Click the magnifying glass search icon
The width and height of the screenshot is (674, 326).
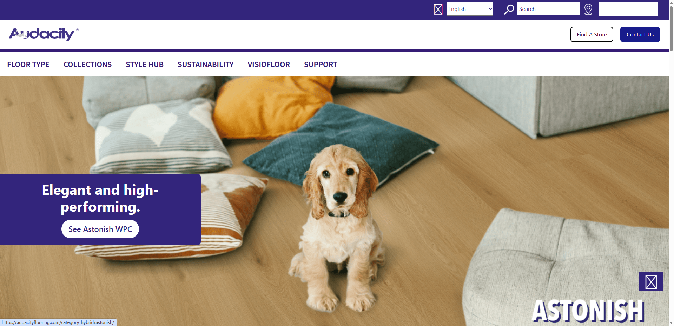tap(509, 9)
